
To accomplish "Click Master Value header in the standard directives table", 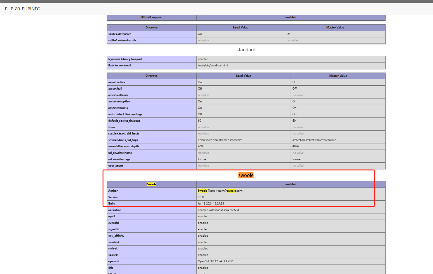I will click(x=338, y=76).
